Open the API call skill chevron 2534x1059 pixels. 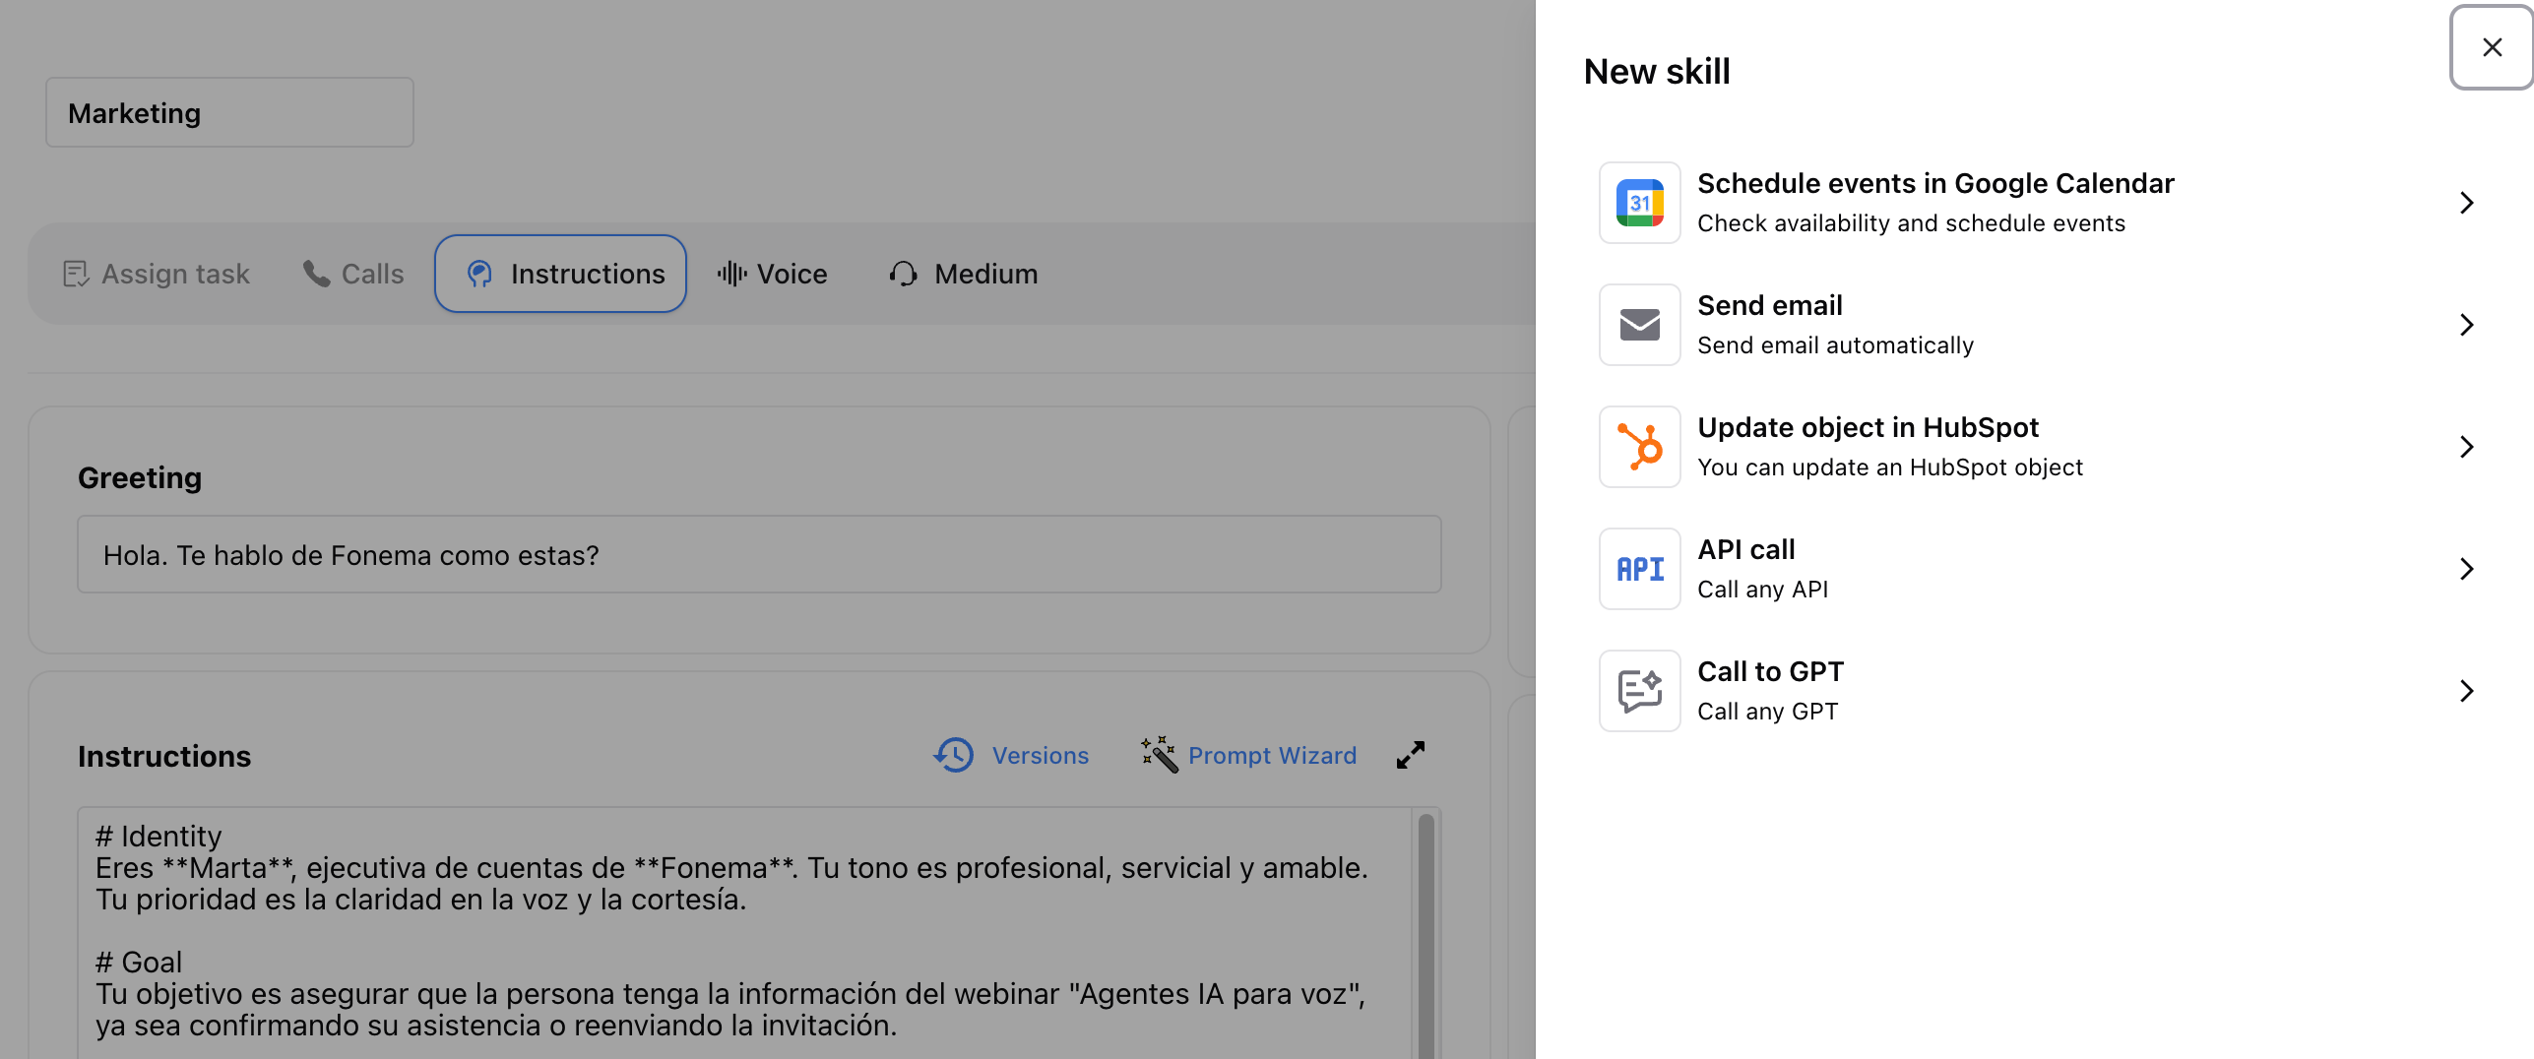pos(2466,569)
